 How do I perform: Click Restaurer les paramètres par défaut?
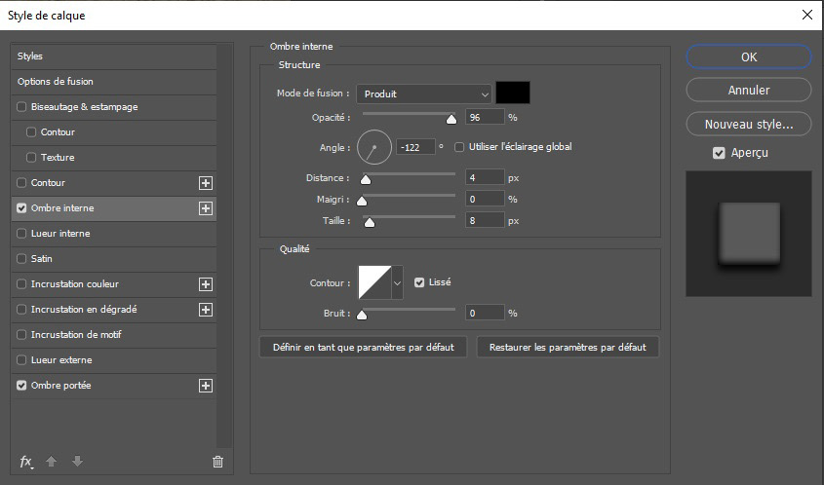coord(568,347)
